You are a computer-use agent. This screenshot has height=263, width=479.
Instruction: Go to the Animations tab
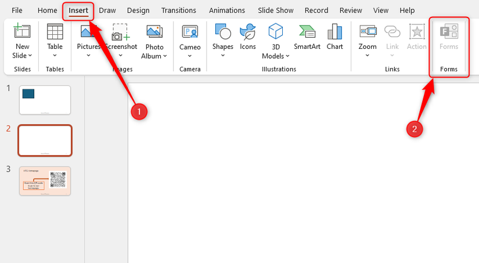(x=226, y=10)
